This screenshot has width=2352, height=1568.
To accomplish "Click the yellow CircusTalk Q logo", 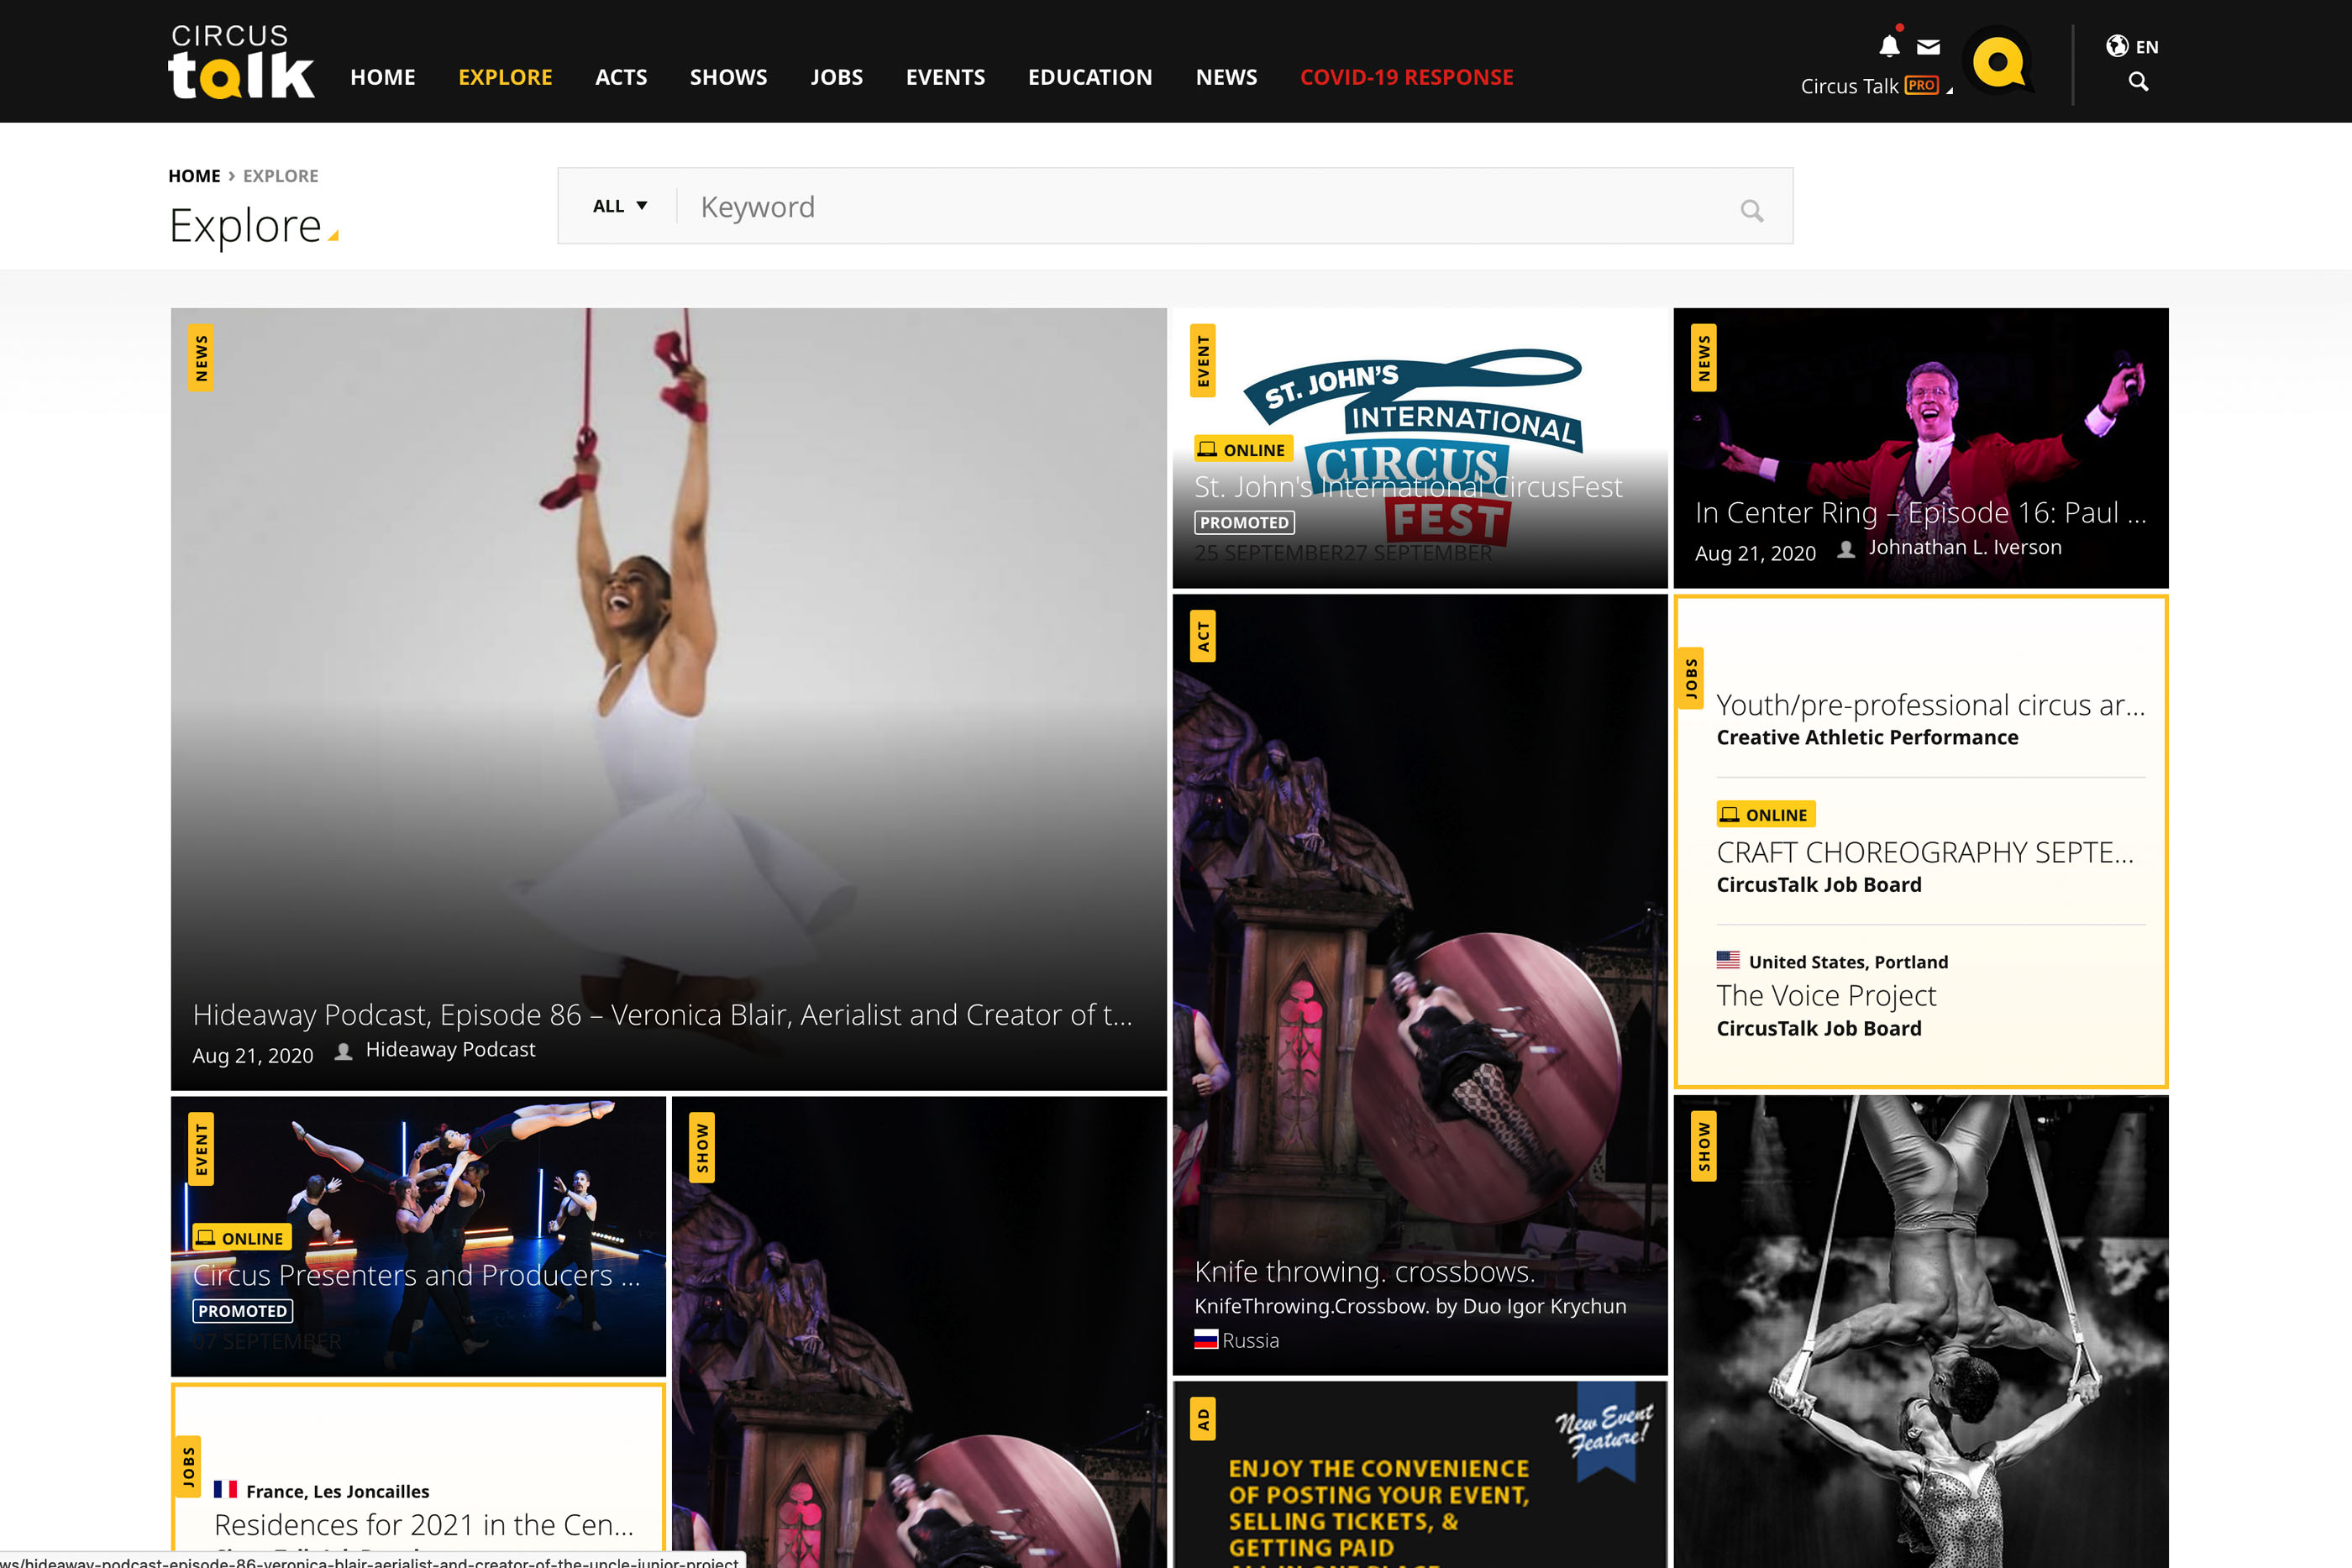I will pos(2001,62).
